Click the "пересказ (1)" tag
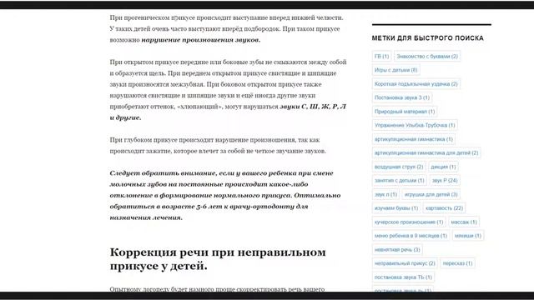This screenshot has width=534, height=300. (x=457, y=263)
